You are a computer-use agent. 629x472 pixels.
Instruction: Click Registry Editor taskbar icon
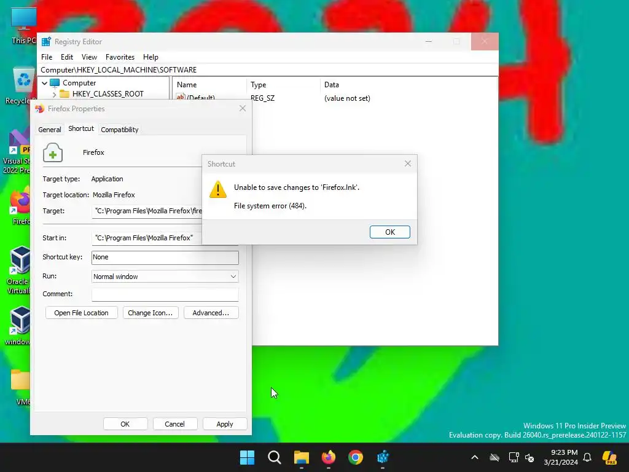(383, 457)
